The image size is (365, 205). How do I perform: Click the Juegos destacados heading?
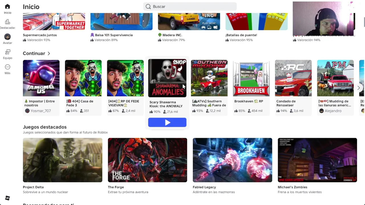coord(45,127)
